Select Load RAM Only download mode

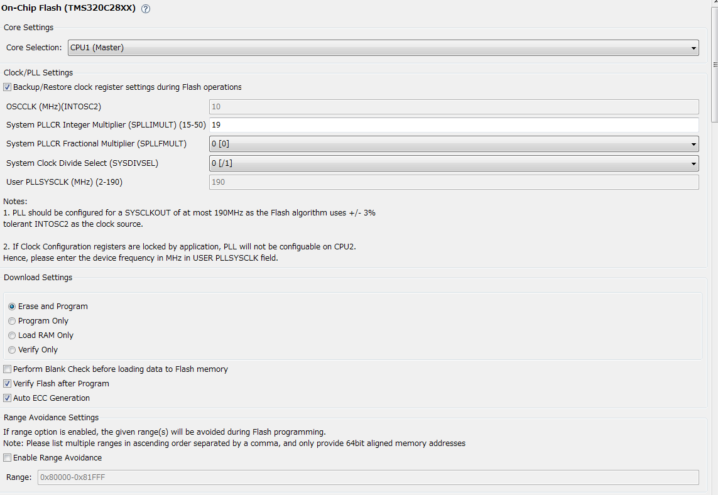coord(12,335)
